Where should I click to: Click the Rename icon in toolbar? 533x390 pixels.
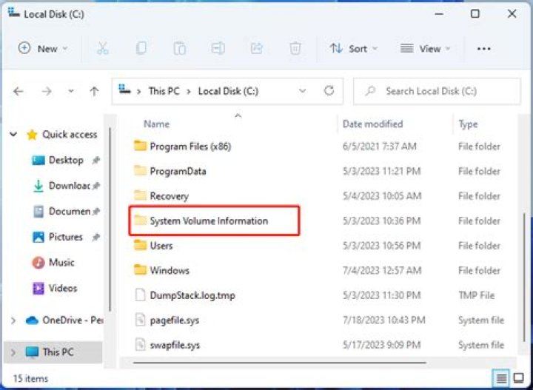[218, 49]
